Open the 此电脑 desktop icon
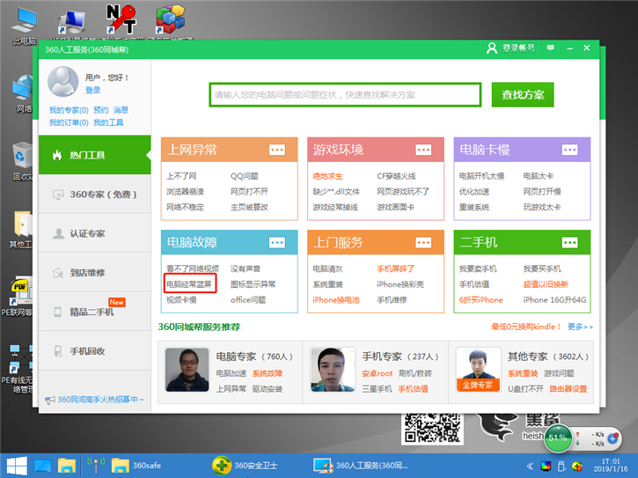Screen dimensions: 638x478 [x=25, y=26]
